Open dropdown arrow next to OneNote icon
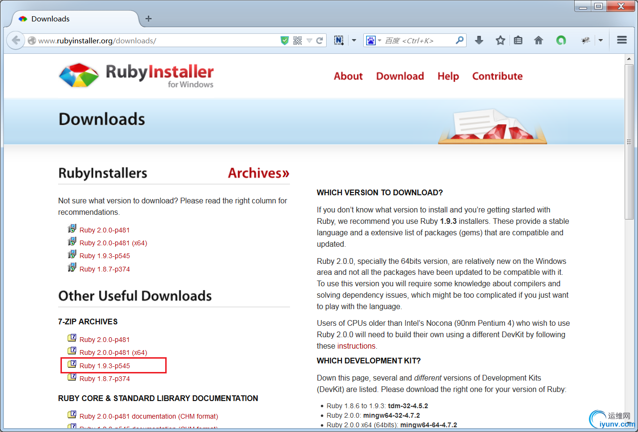This screenshot has height=432, width=638. [354, 40]
